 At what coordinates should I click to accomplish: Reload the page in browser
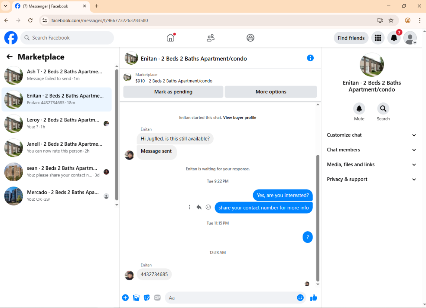tap(30, 21)
